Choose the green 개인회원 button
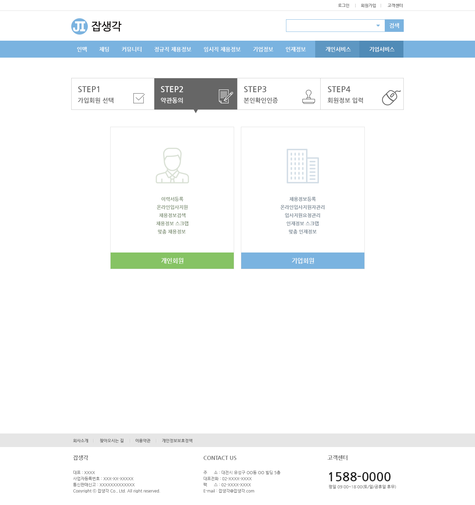 pos(172,261)
